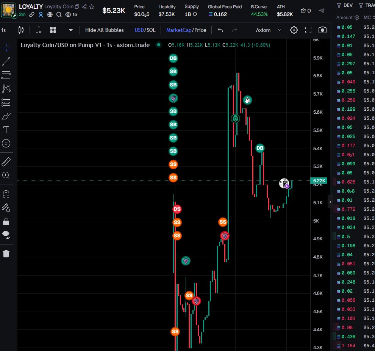375x351 pixels.
Task: Click the Loyalty Coin token avatar
Action: [x=8, y=9]
